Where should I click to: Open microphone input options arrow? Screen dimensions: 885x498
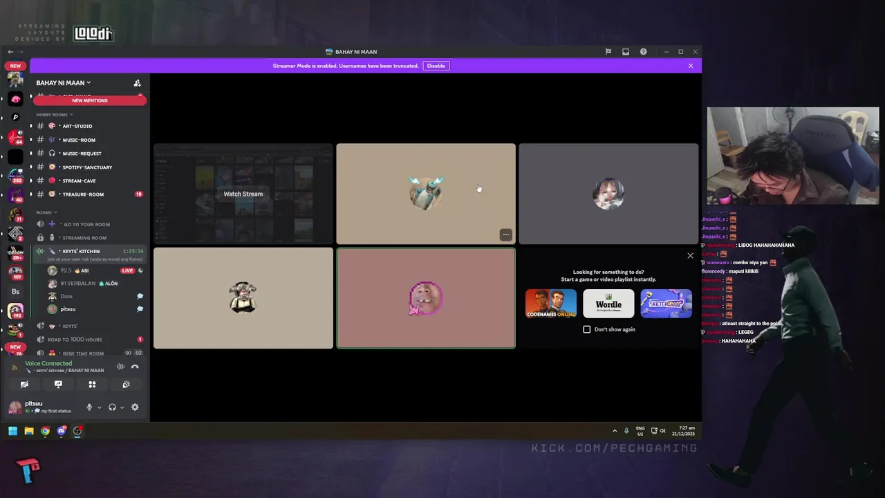tap(99, 407)
